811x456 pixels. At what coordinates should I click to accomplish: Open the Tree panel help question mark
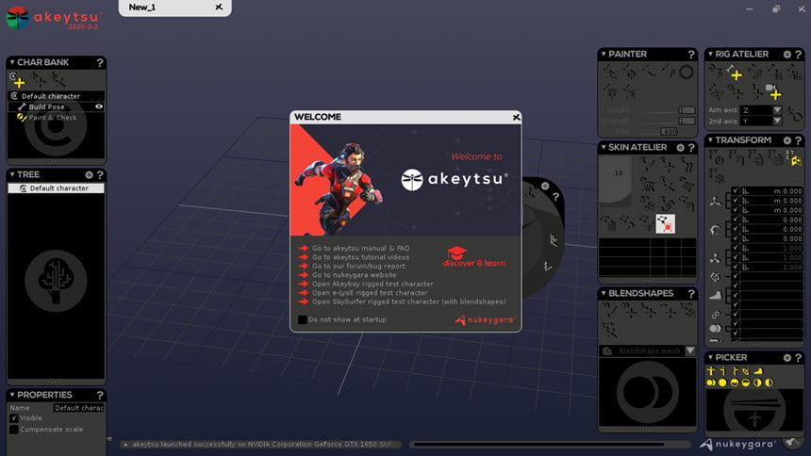(100, 175)
